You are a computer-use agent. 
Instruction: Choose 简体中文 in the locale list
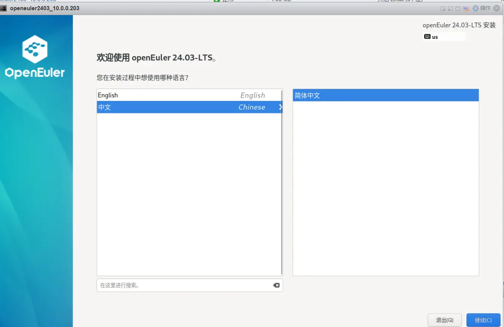pyautogui.click(x=385, y=95)
